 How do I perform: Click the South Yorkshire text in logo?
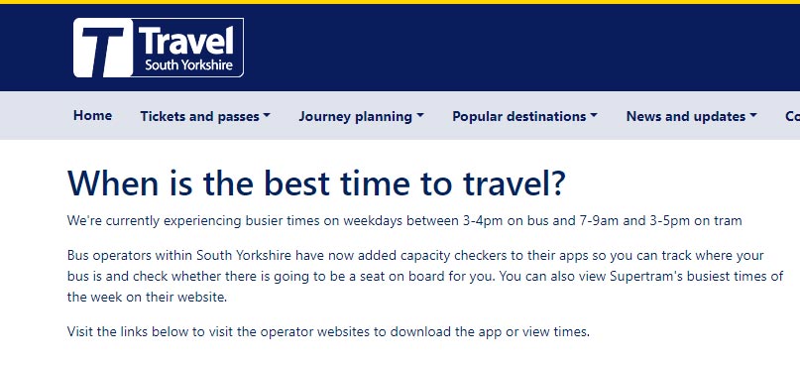188,65
